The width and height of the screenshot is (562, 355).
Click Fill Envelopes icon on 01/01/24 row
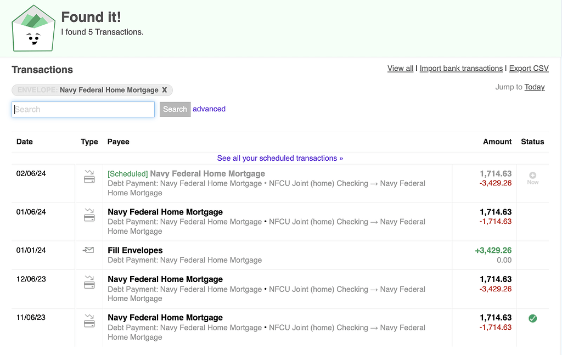(x=88, y=250)
